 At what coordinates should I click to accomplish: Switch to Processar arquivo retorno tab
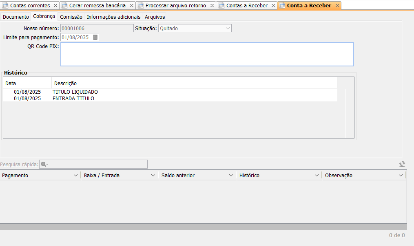click(175, 6)
